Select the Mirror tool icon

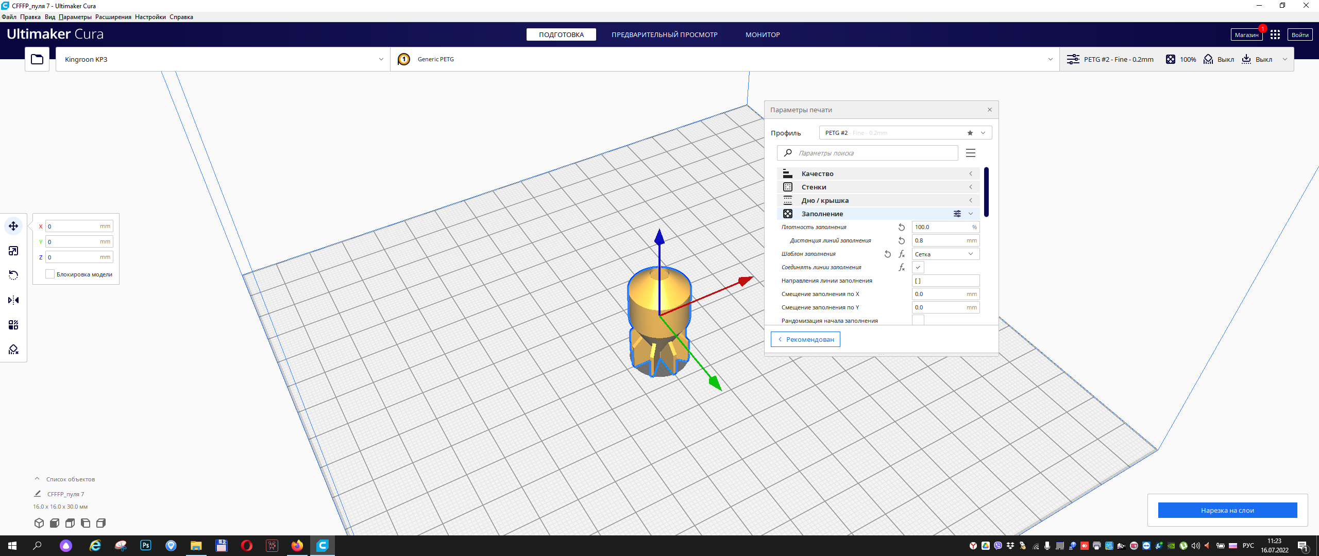pos(13,300)
